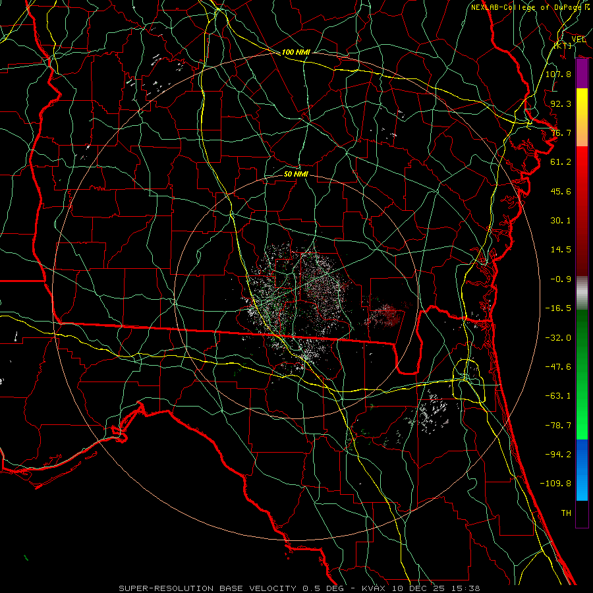Click the -32.0 legend value
The width and height of the screenshot is (593, 593).
pos(558,338)
